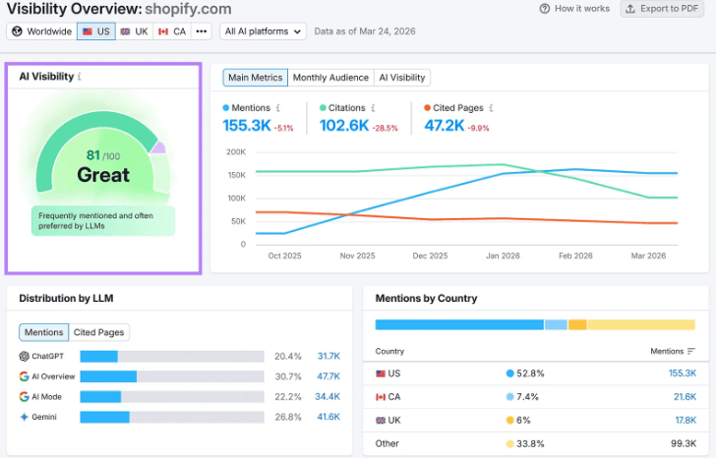This screenshot has height=458, width=716.
Task: Click the 102.6K Citations total
Action: point(344,126)
